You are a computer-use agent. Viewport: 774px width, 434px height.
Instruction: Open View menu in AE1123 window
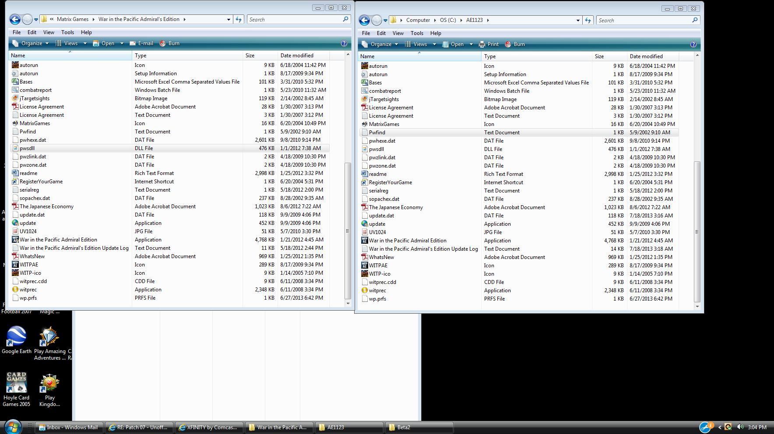398,33
